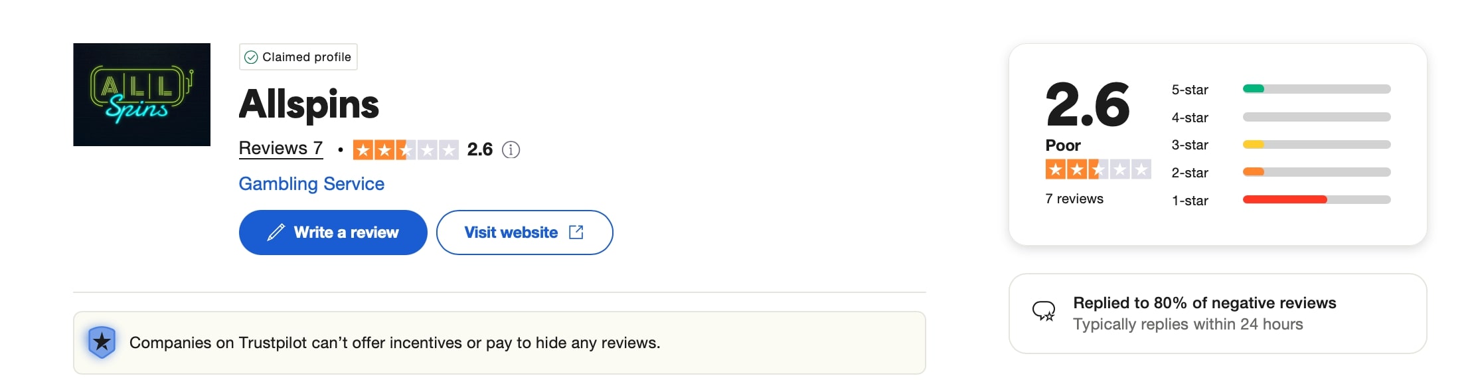
Task: Click the Write a review button
Action: [333, 233]
